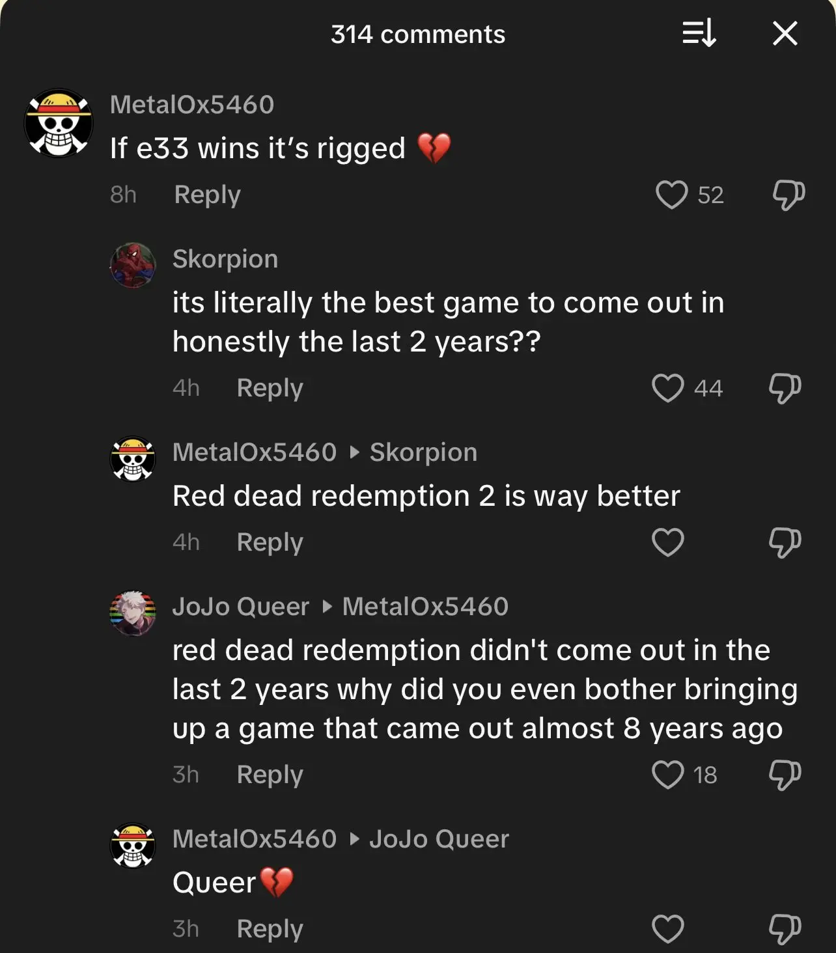
Task: Close the comments panel
Action: pos(785,33)
